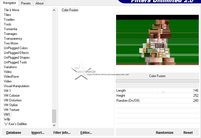The image size is (201, 138).
Task: Select the VM 1 category
Action: tap(7, 91)
